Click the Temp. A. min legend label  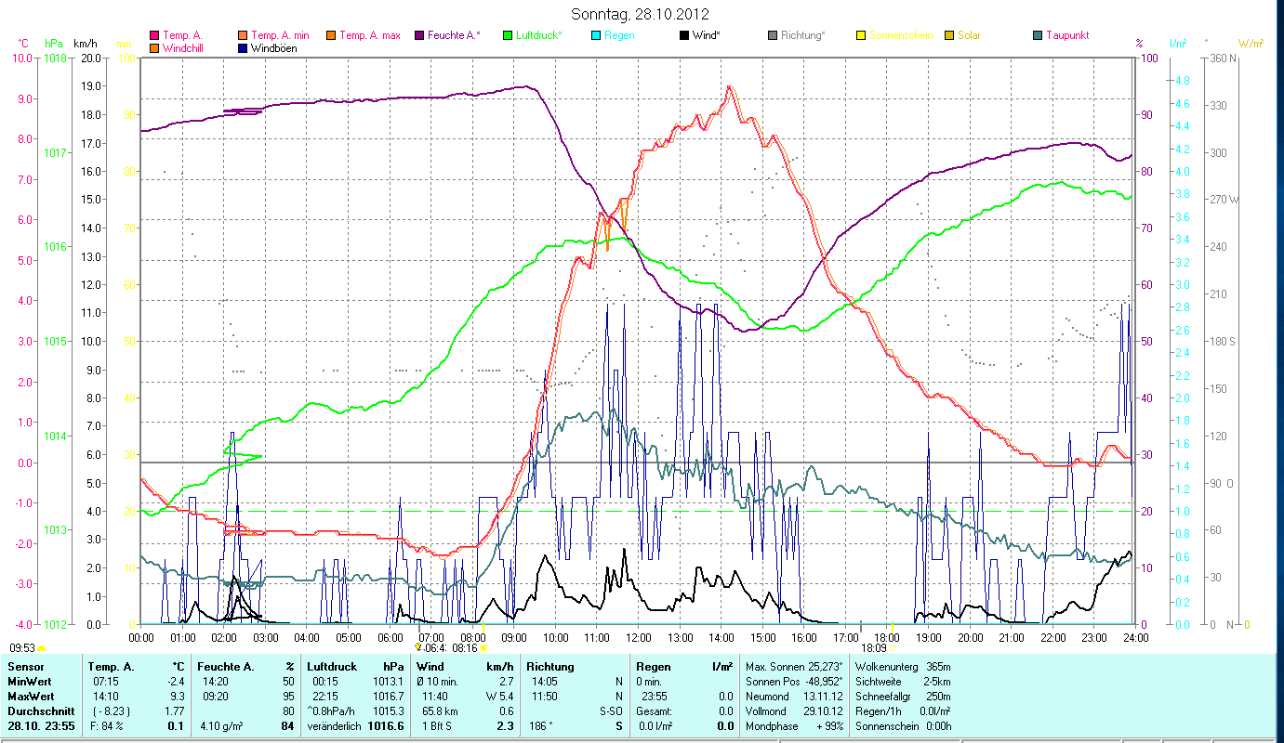(x=280, y=36)
